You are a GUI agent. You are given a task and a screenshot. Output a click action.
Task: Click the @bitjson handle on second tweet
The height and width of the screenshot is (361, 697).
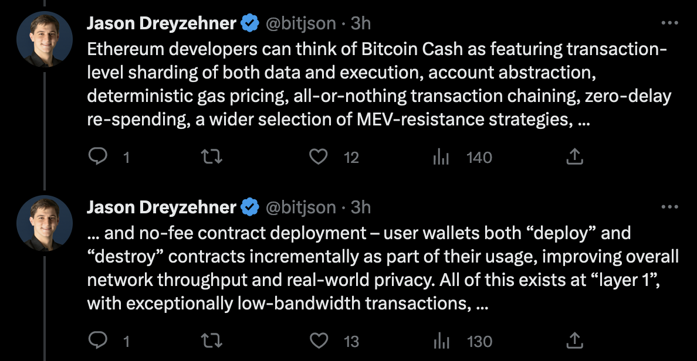point(301,207)
